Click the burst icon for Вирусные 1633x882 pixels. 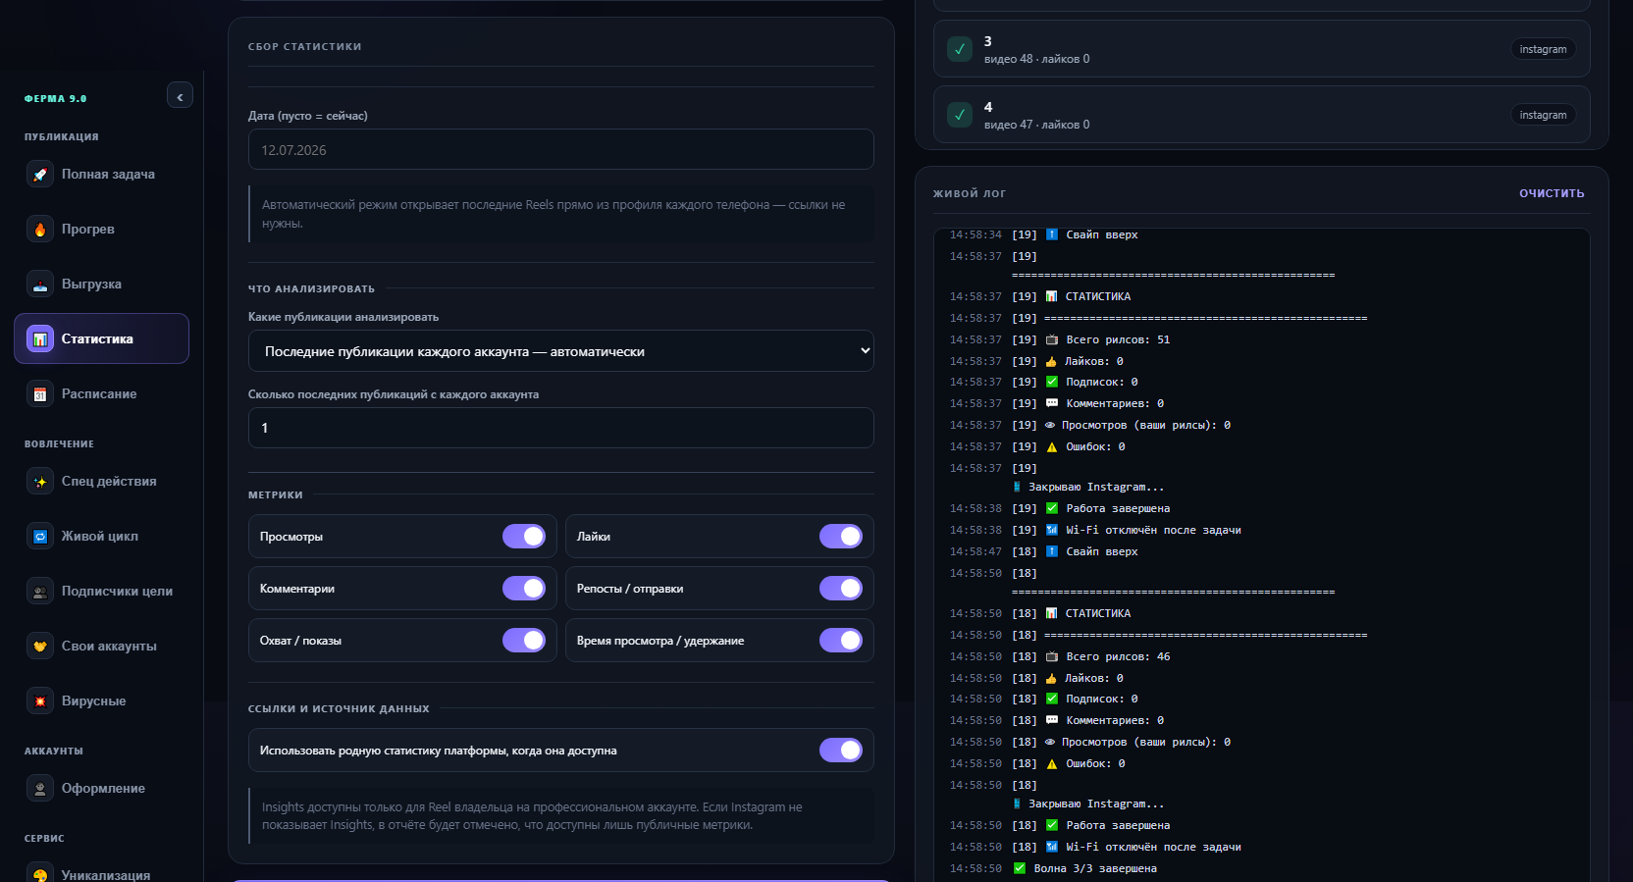40,701
